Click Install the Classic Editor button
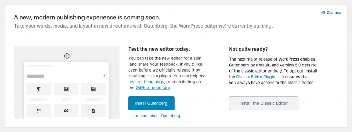Screen dimensions: 352x132 pyautogui.click(x=264, y=103)
